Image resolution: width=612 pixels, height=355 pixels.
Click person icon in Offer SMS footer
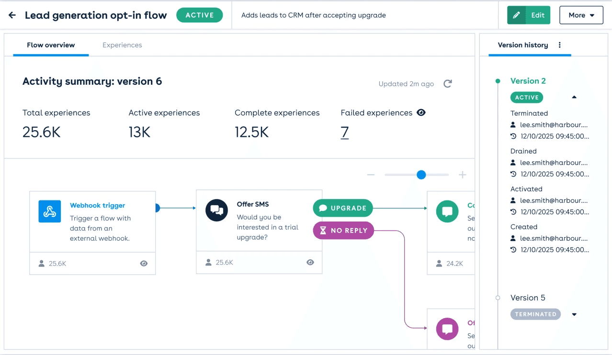(x=208, y=262)
